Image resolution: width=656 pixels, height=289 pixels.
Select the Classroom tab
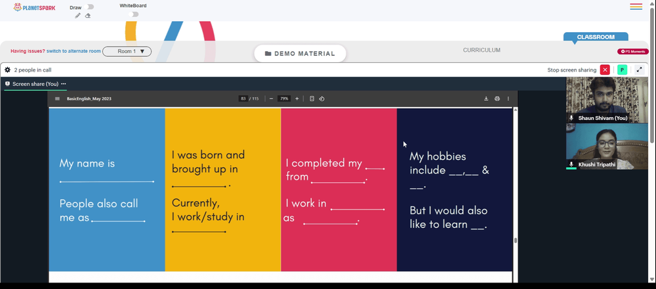(x=596, y=37)
